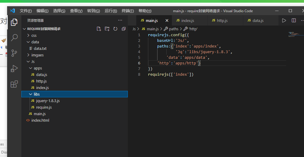Click the 'Jq':'libs/jquery-1.8.3' line

click(x=204, y=52)
